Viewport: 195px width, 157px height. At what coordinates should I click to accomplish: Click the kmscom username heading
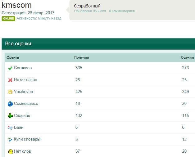pyautogui.click(x=17, y=5)
